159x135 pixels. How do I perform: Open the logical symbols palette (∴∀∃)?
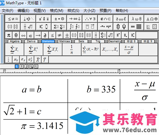(x=90, y=19)
